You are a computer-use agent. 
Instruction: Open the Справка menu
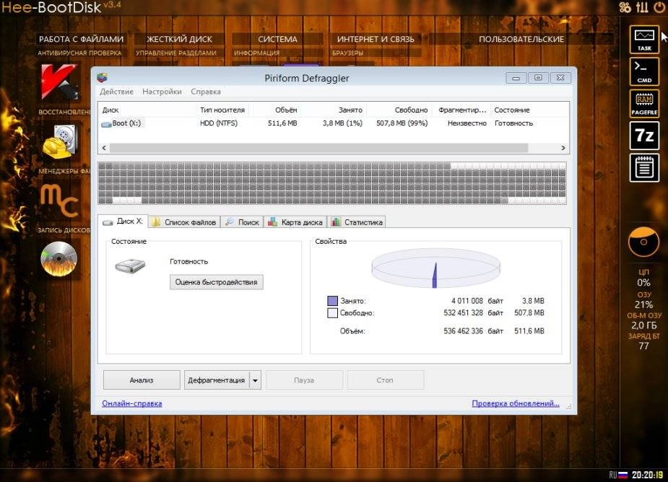205,92
